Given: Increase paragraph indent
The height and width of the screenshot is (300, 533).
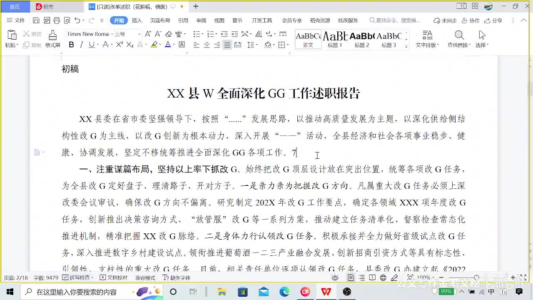Looking at the screenshot, I should point(234,34).
